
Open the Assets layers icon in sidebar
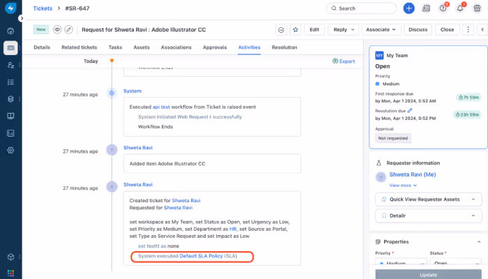pos(10,99)
